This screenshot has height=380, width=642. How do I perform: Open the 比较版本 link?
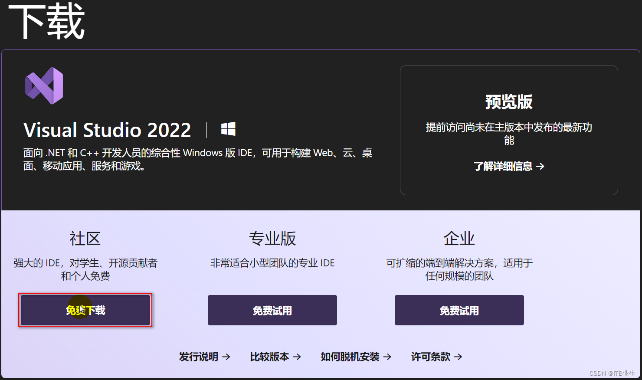click(x=275, y=357)
